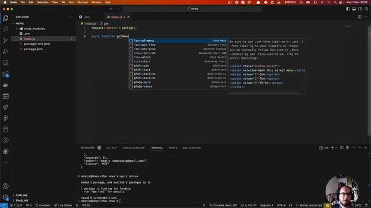
Task: Select the !bs-sel-menu suggestion
Action: [179, 40]
